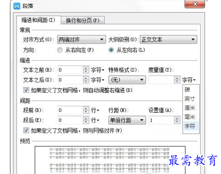The width and height of the screenshot is (221, 174).
Task: Choose 厘米 from the unit list
Action: pyautogui.click(x=191, y=108)
